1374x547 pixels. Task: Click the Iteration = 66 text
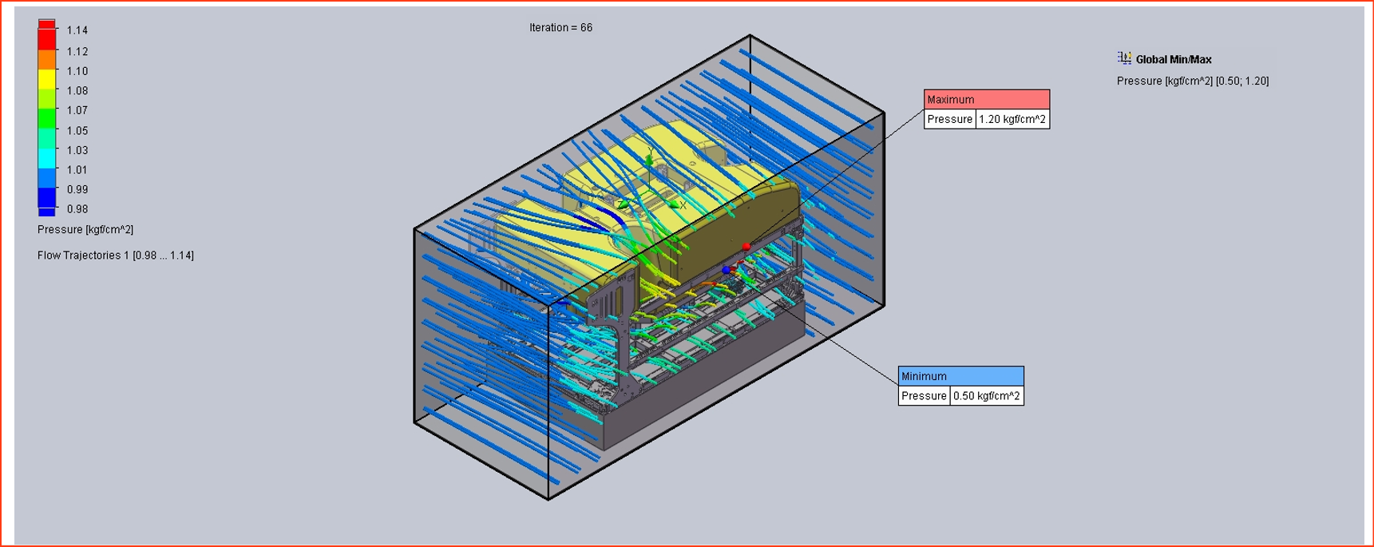point(560,28)
